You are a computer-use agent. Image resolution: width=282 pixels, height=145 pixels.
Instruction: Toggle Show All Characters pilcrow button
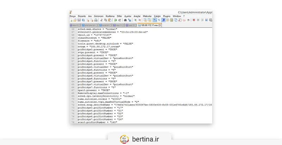(159, 20)
